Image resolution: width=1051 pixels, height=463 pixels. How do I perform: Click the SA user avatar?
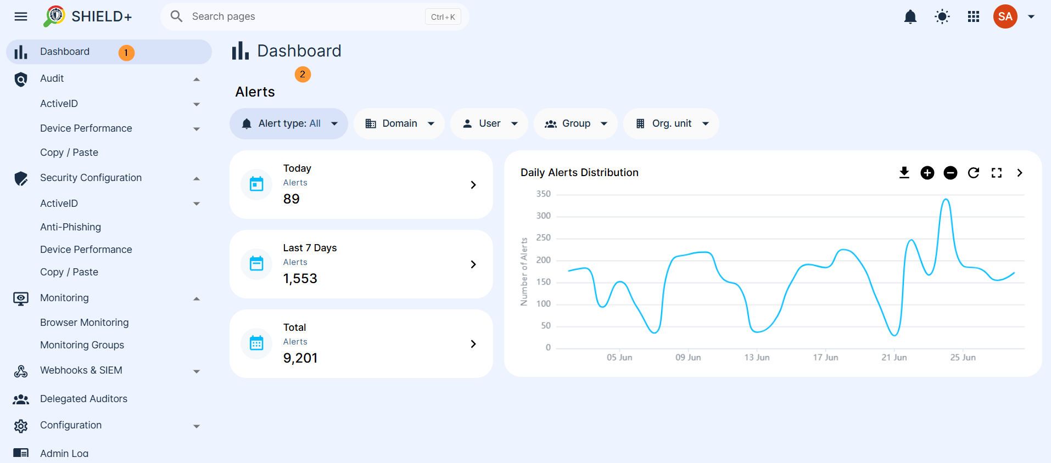[1005, 16]
